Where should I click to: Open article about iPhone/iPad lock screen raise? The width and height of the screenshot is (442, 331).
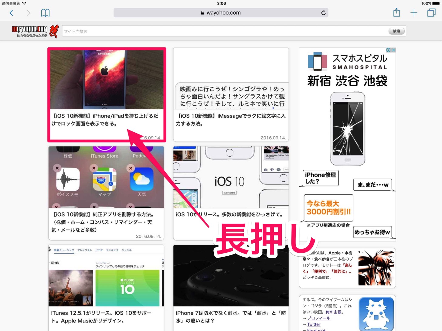click(x=105, y=120)
